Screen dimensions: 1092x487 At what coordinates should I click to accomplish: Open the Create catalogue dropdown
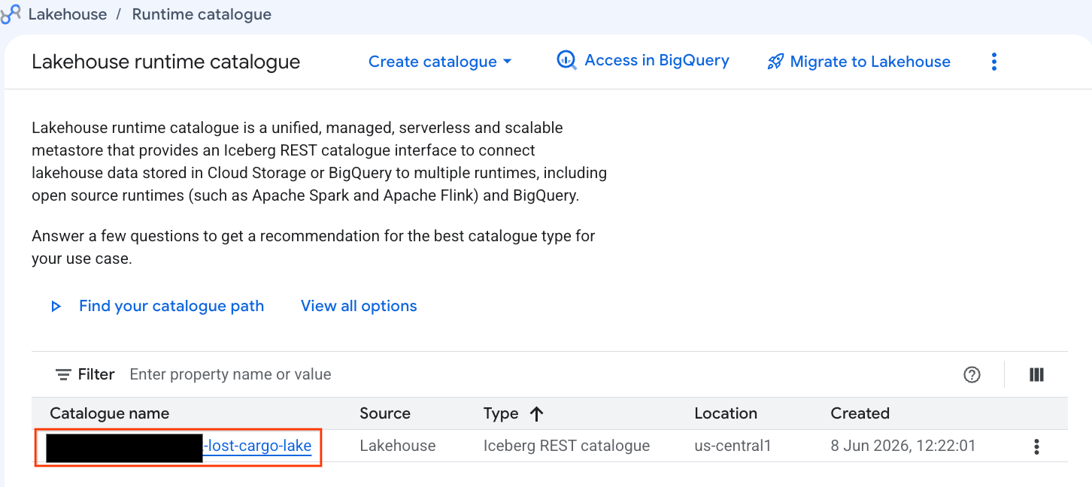point(440,62)
